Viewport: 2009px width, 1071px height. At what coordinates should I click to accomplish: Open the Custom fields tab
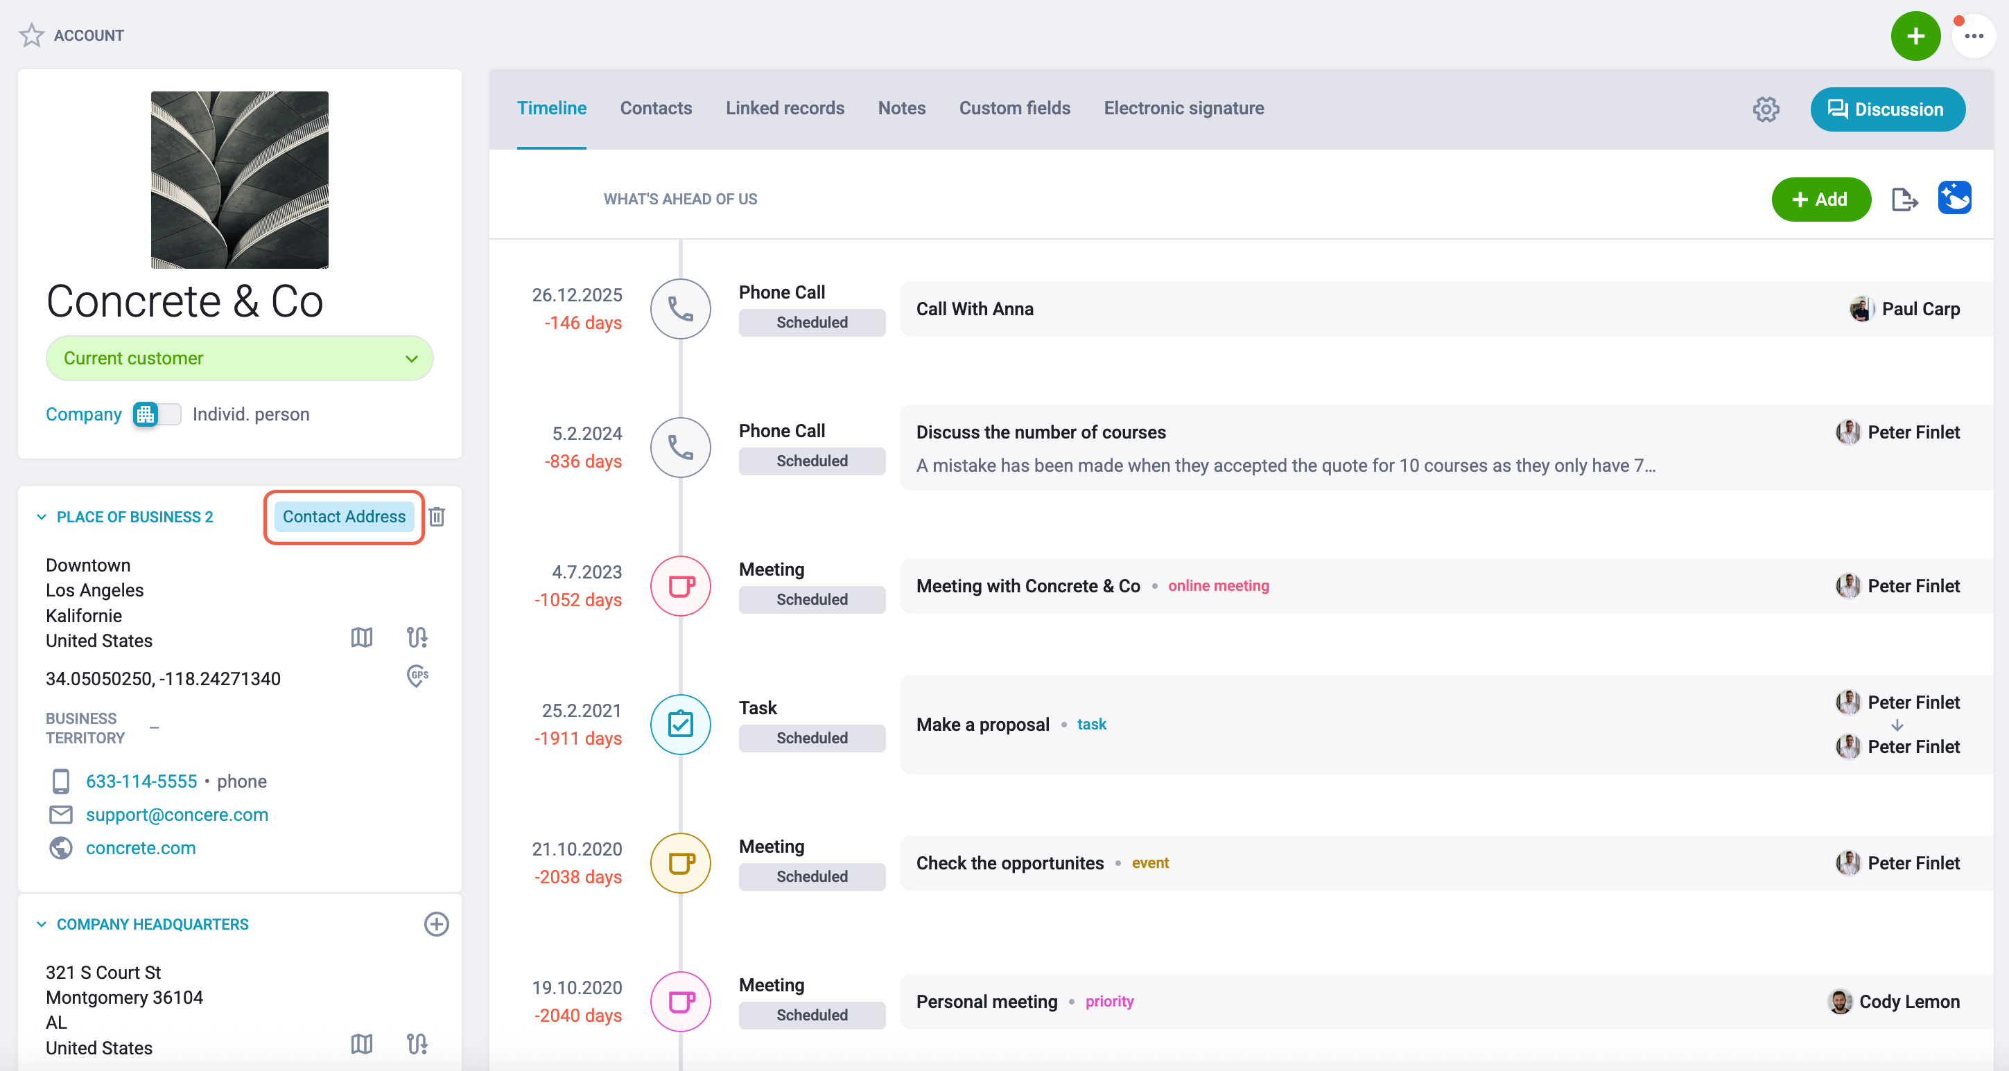point(1014,108)
